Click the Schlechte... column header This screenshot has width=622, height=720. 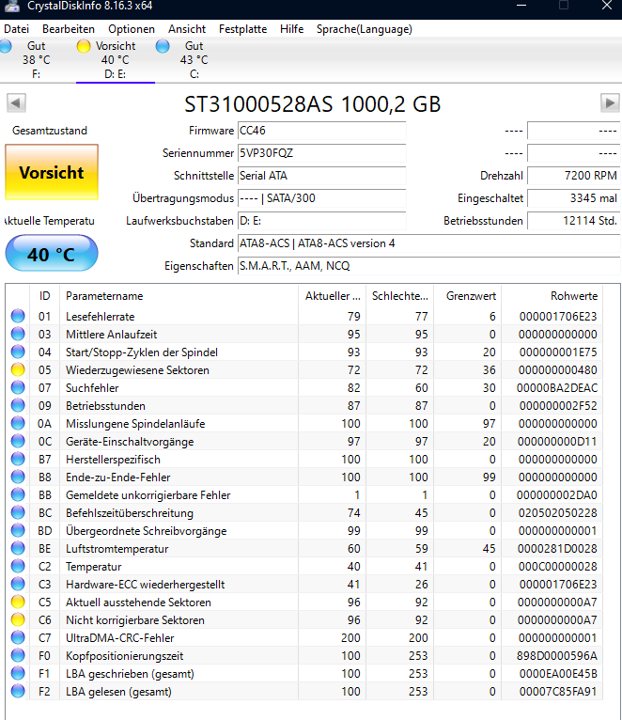tap(400, 296)
